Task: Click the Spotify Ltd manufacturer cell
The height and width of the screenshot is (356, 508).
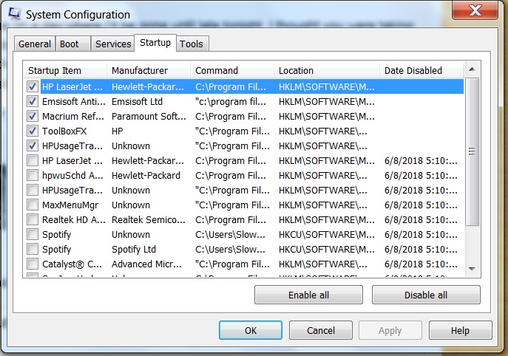Action: [134, 249]
